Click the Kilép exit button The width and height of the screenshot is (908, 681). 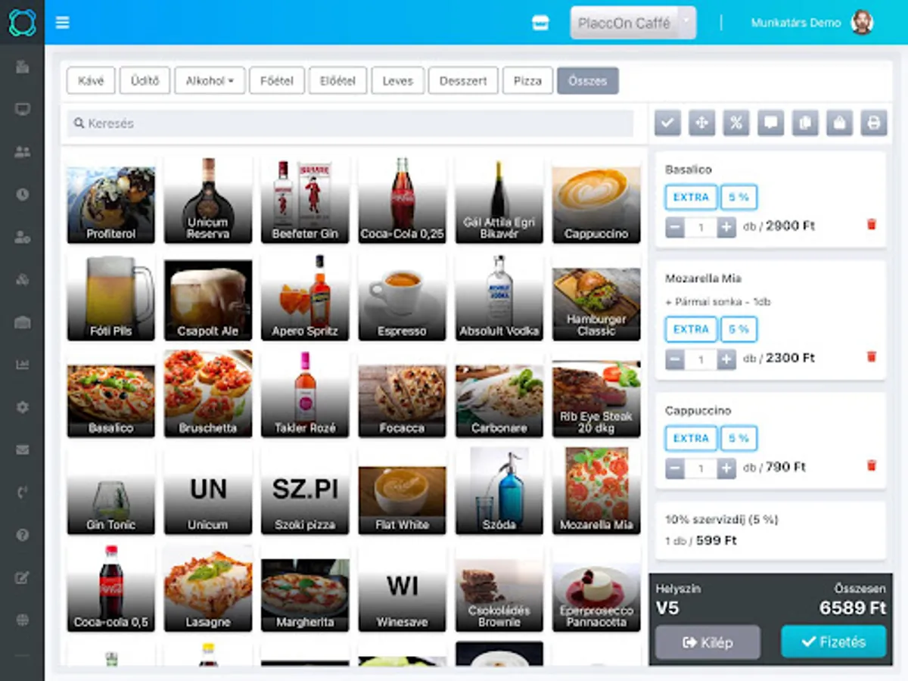tap(707, 642)
